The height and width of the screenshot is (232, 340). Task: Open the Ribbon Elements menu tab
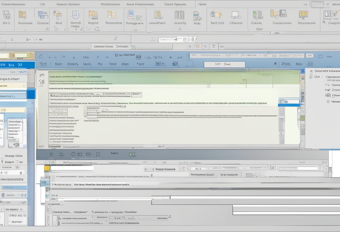69,4
